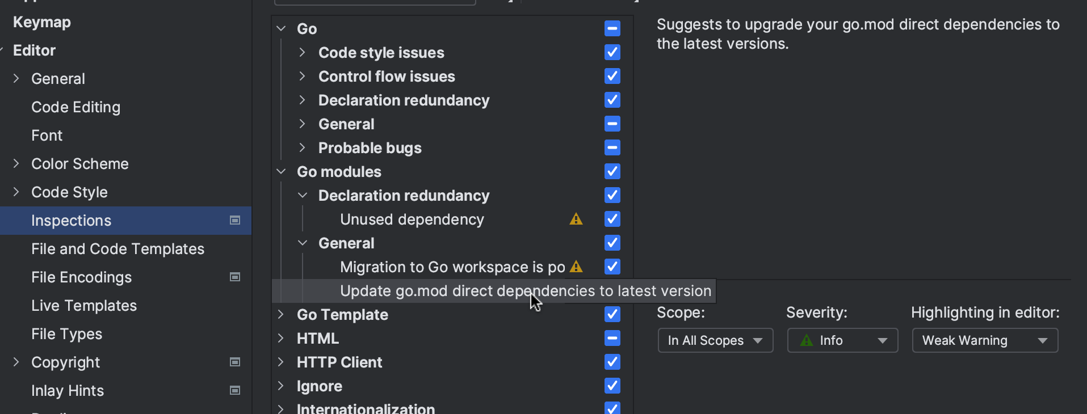Open the Keymap settings page

pyautogui.click(x=42, y=22)
